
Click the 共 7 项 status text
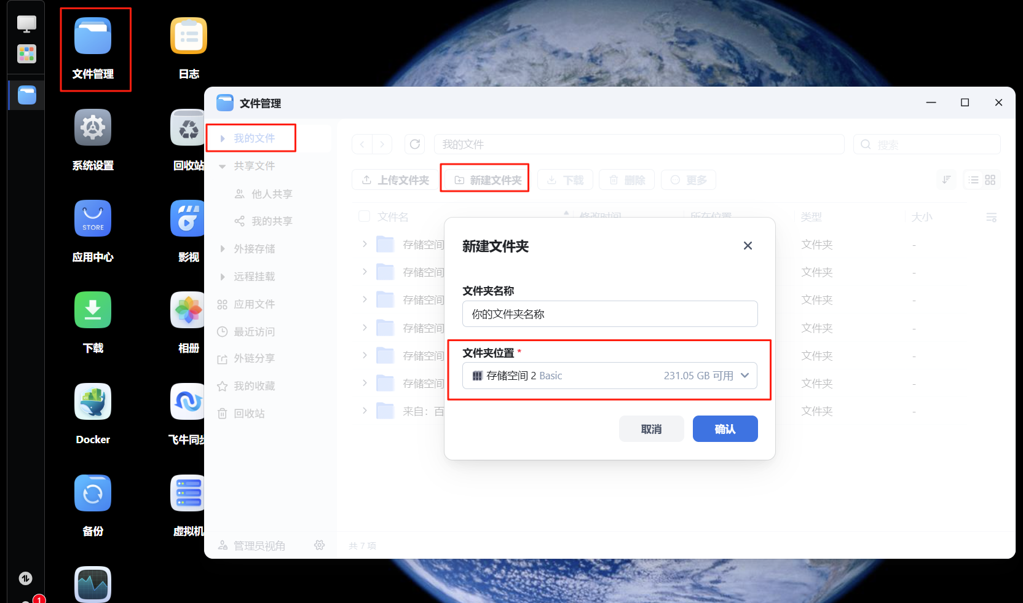click(362, 546)
